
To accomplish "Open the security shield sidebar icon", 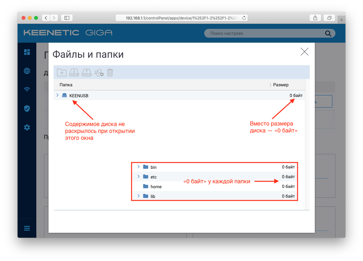I will point(27,109).
